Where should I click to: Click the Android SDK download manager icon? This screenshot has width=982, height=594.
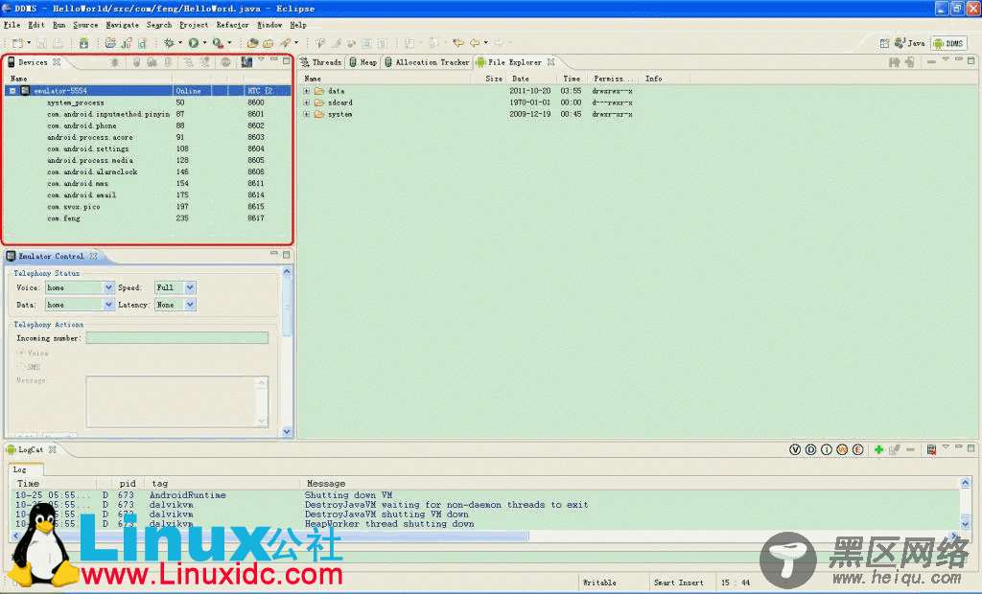(x=83, y=43)
